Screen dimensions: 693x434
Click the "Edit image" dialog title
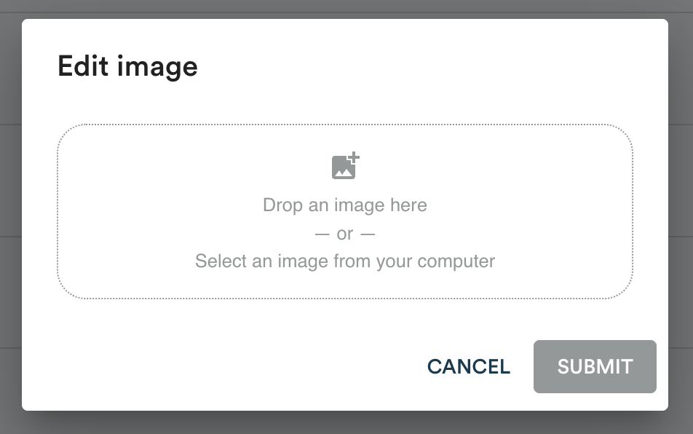point(127,67)
